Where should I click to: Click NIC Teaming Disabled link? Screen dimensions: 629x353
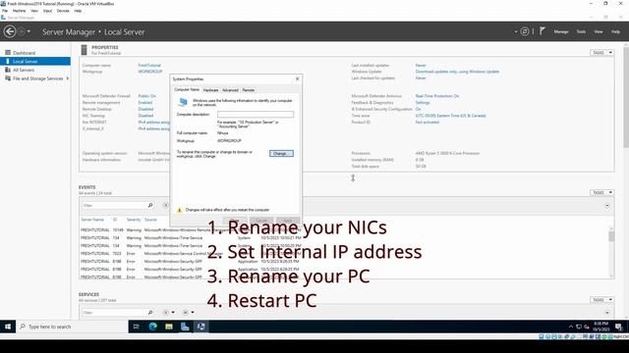coord(145,116)
